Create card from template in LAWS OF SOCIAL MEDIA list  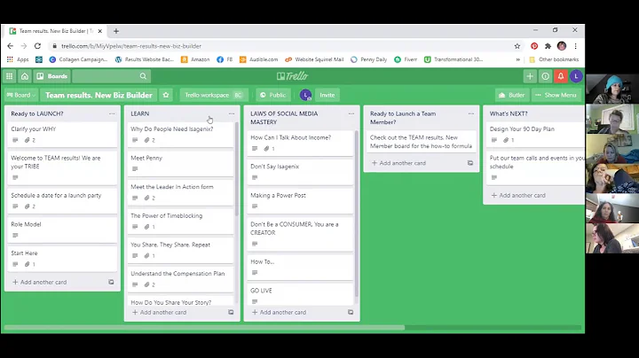tap(351, 313)
